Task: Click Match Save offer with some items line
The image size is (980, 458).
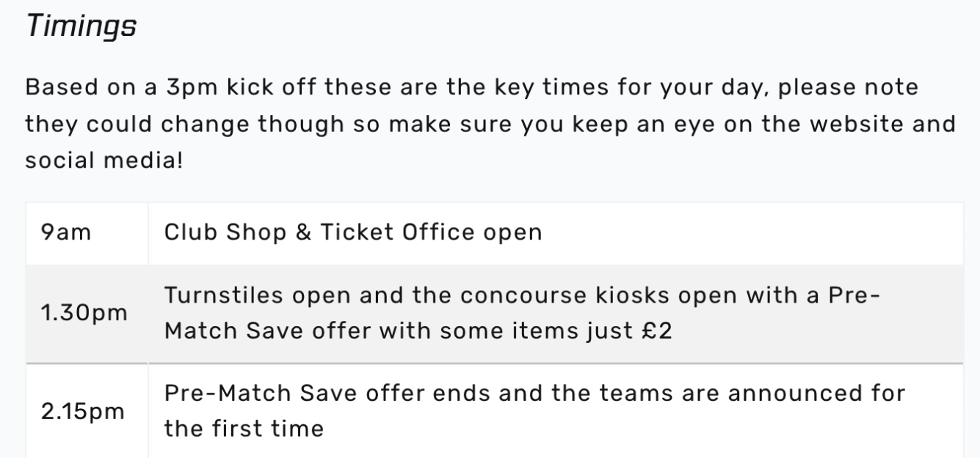Action: point(394,330)
